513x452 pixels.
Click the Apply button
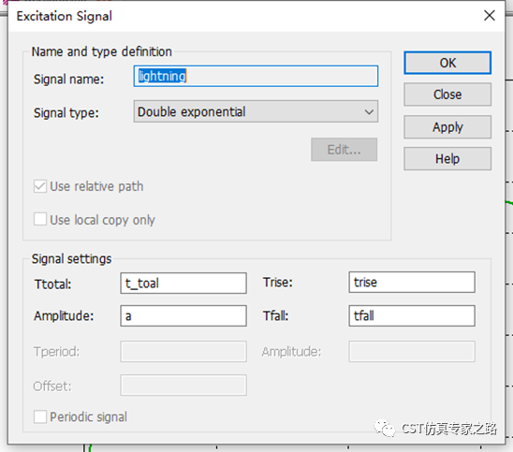tap(447, 127)
